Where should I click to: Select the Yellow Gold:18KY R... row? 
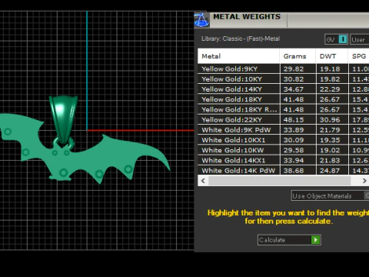tap(284, 109)
